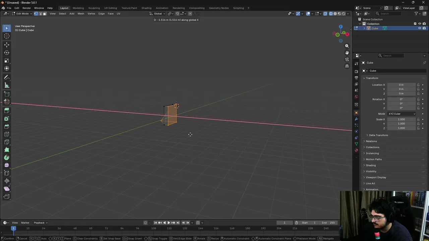Hide Collection in viewport via eye icon
The width and height of the screenshot is (429, 241).
(x=420, y=24)
